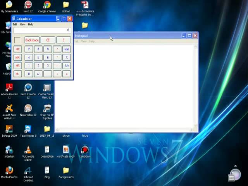The image size is (248, 186).
Task: Click the Calculator display field
Action: pos(42,30)
